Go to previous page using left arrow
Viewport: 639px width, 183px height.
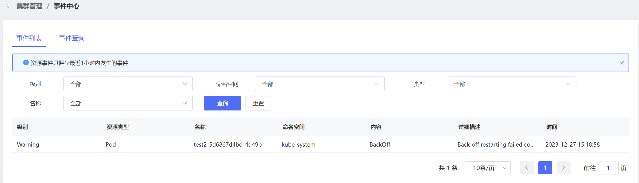click(526, 168)
